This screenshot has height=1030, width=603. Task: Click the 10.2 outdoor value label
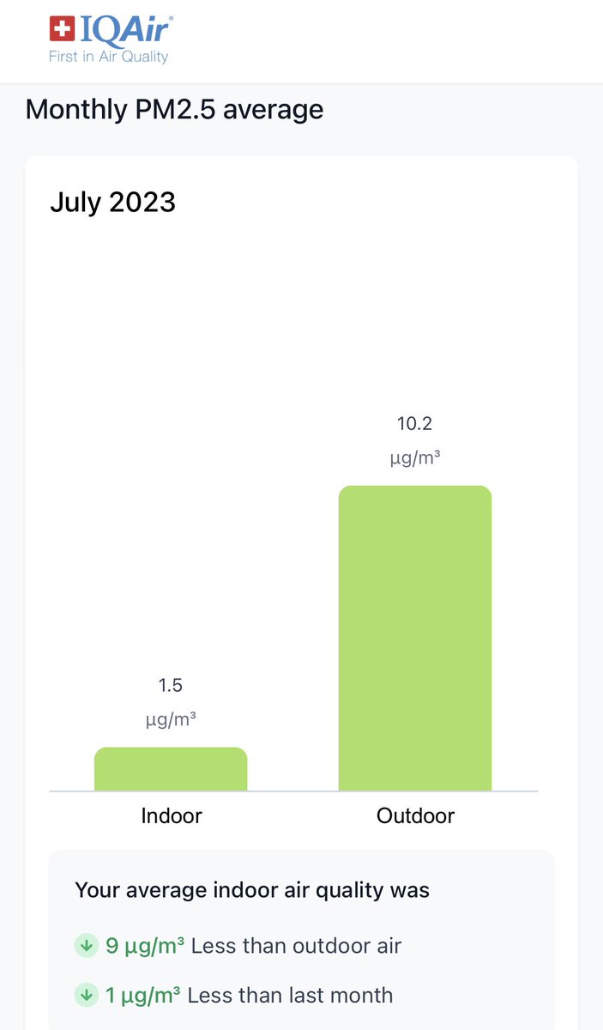click(x=415, y=424)
